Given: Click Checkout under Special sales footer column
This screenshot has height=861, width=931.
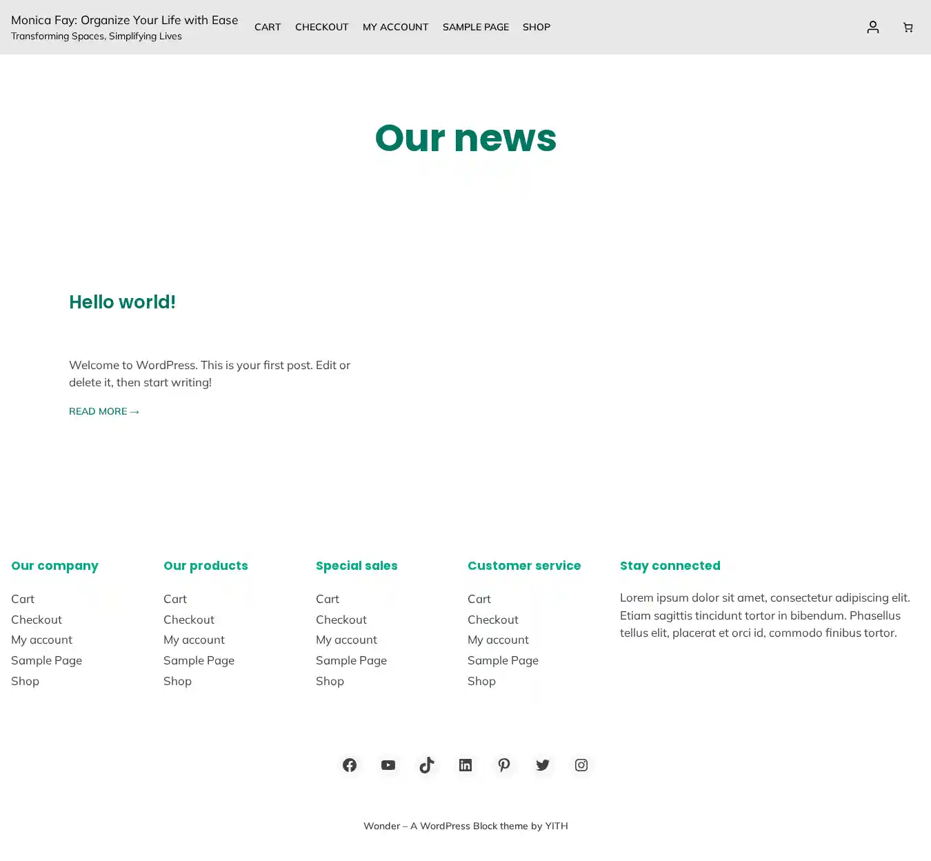Looking at the screenshot, I should coord(341,620).
